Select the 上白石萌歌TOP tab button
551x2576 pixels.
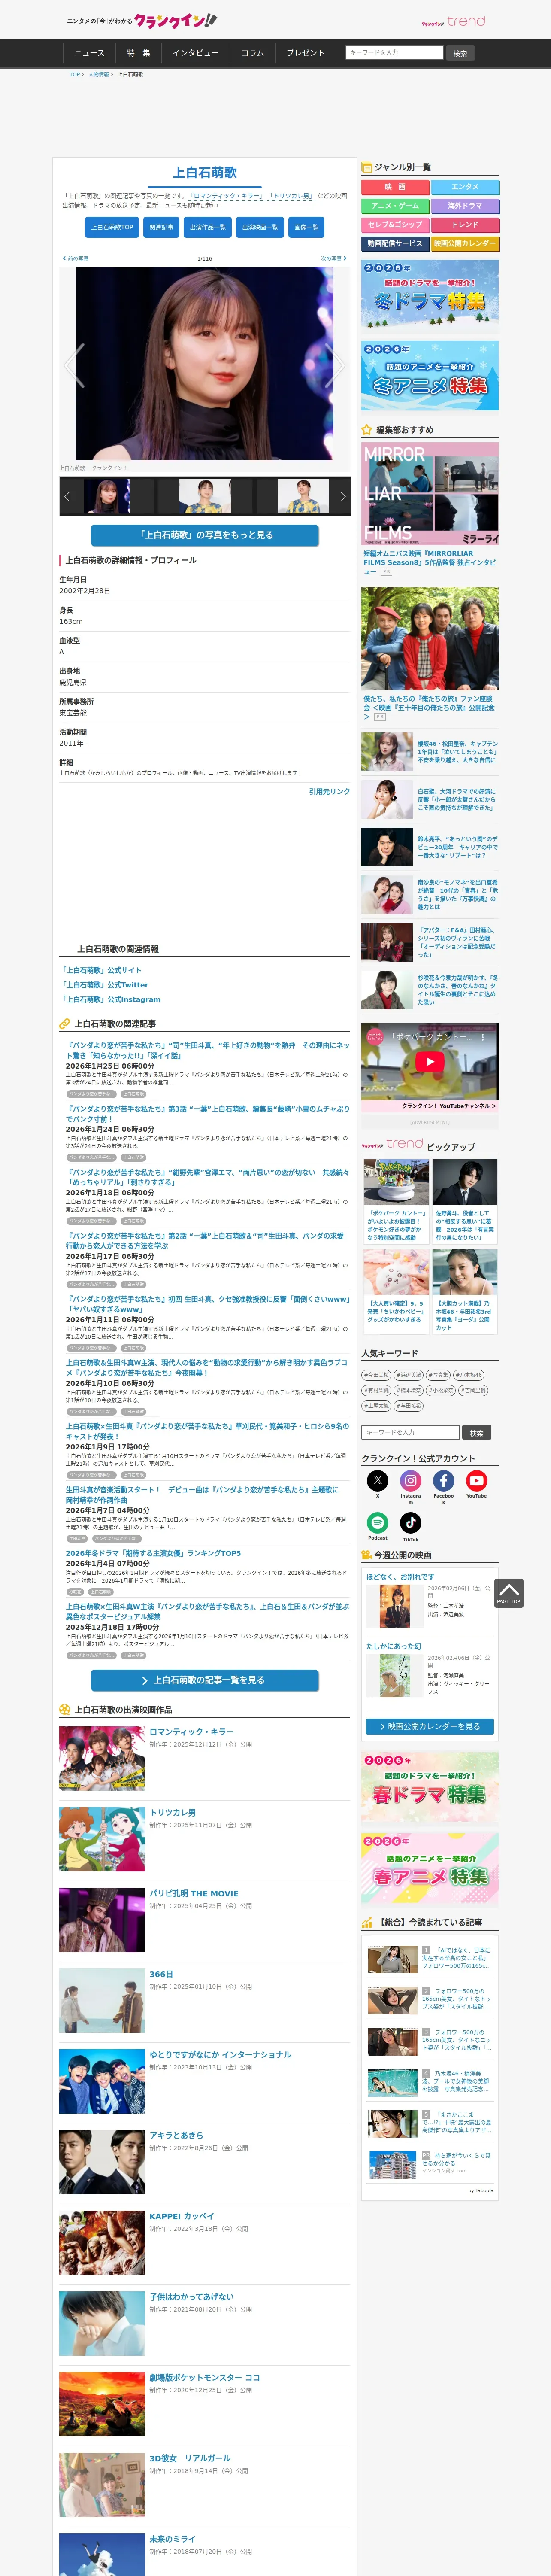click(112, 227)
